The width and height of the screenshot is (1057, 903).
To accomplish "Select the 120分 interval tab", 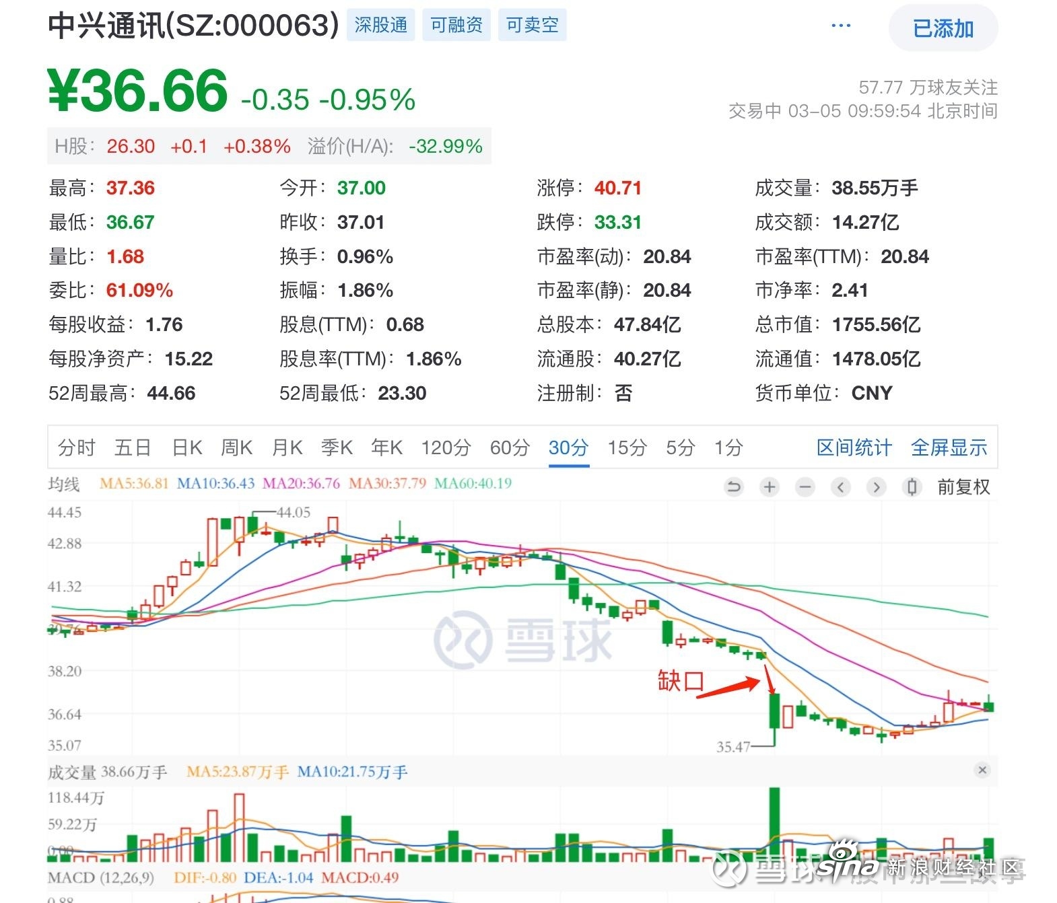I will [x=446, y=447].
